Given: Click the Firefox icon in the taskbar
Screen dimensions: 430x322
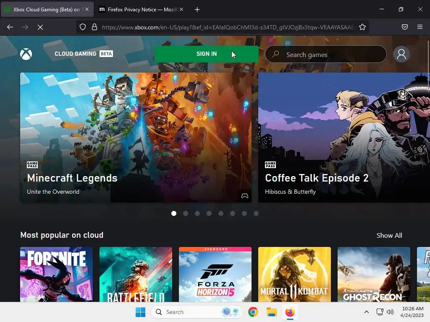Looking at the screenshot, I should [290, 312].
